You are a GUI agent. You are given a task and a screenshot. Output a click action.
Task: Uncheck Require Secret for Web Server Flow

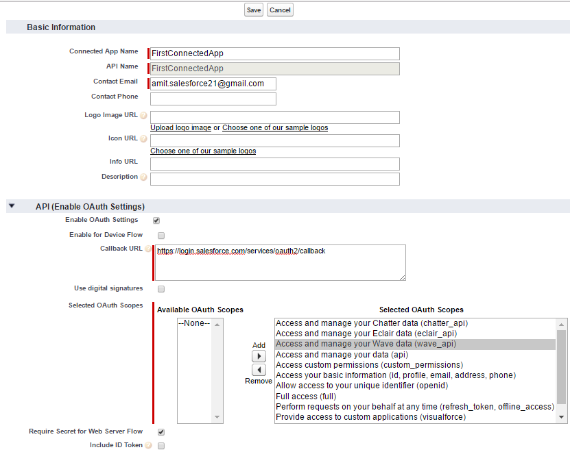pyautogui.click(x=161, y=432)
